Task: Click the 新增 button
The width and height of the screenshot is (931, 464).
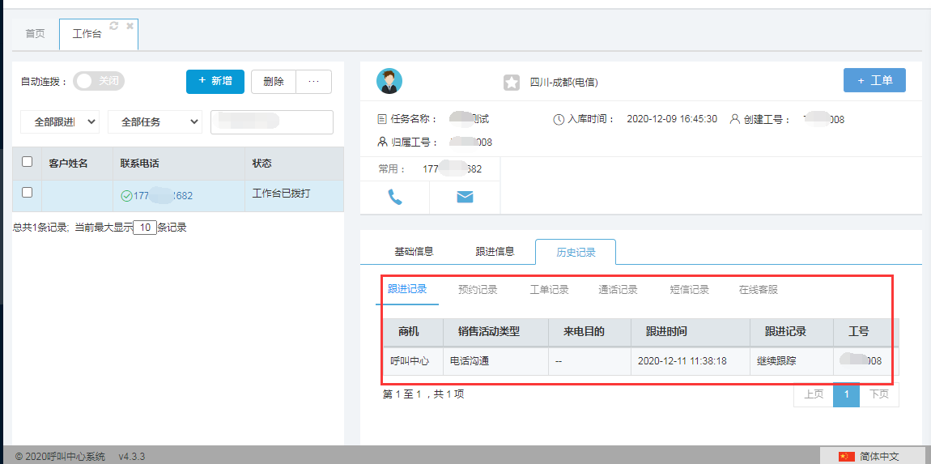Action: coord(215,82)
